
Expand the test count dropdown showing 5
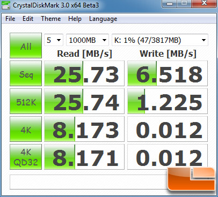54,40
